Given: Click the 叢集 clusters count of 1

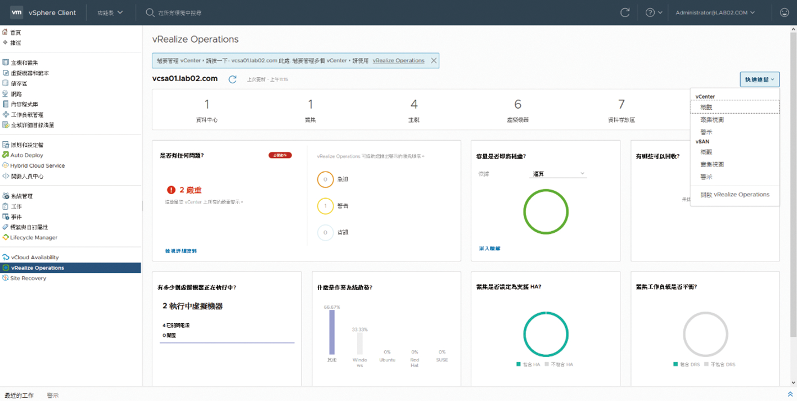Looking at the screenshot, I should 310,105.
